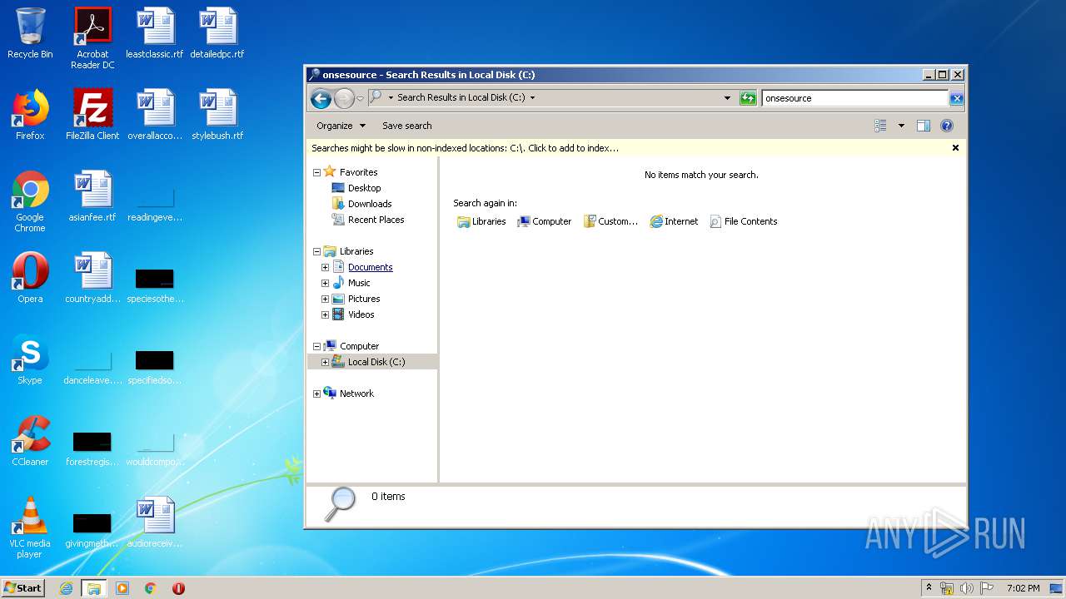Search again on the Internet
The image size is (1066, 599).
tap(674, 221)
